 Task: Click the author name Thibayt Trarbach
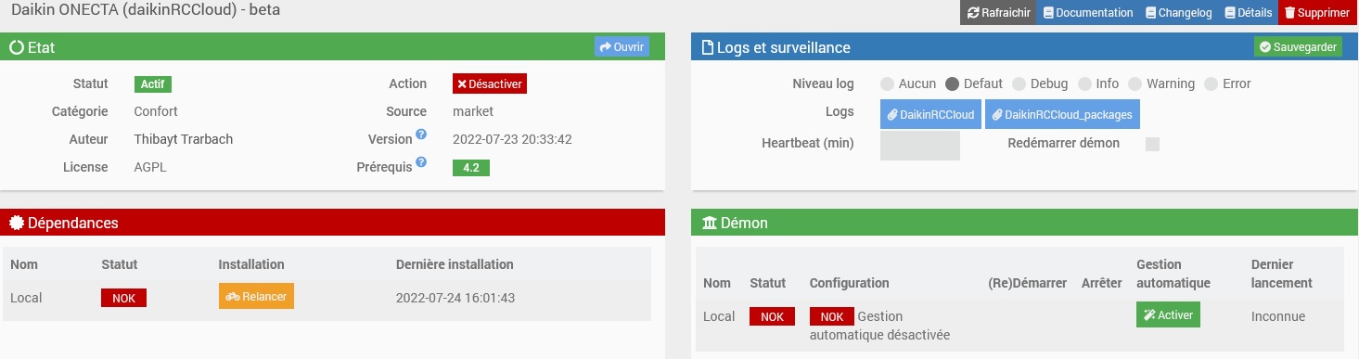[x=184, y=139]
